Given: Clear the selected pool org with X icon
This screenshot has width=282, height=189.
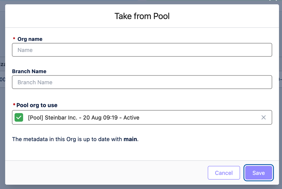Looking at the screenshot, I should [264, 117].
